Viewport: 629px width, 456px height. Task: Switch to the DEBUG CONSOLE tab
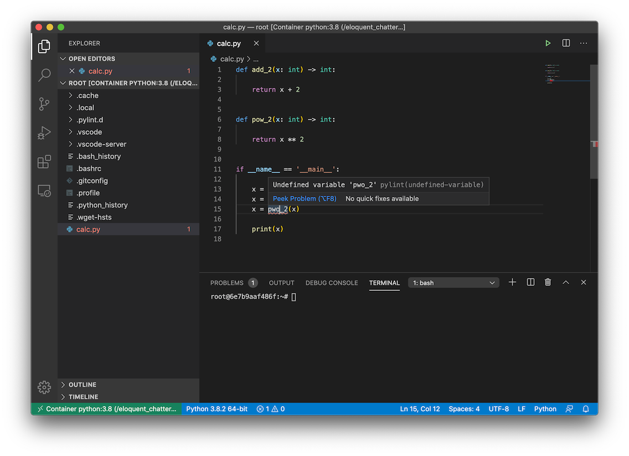pos(331,283)
